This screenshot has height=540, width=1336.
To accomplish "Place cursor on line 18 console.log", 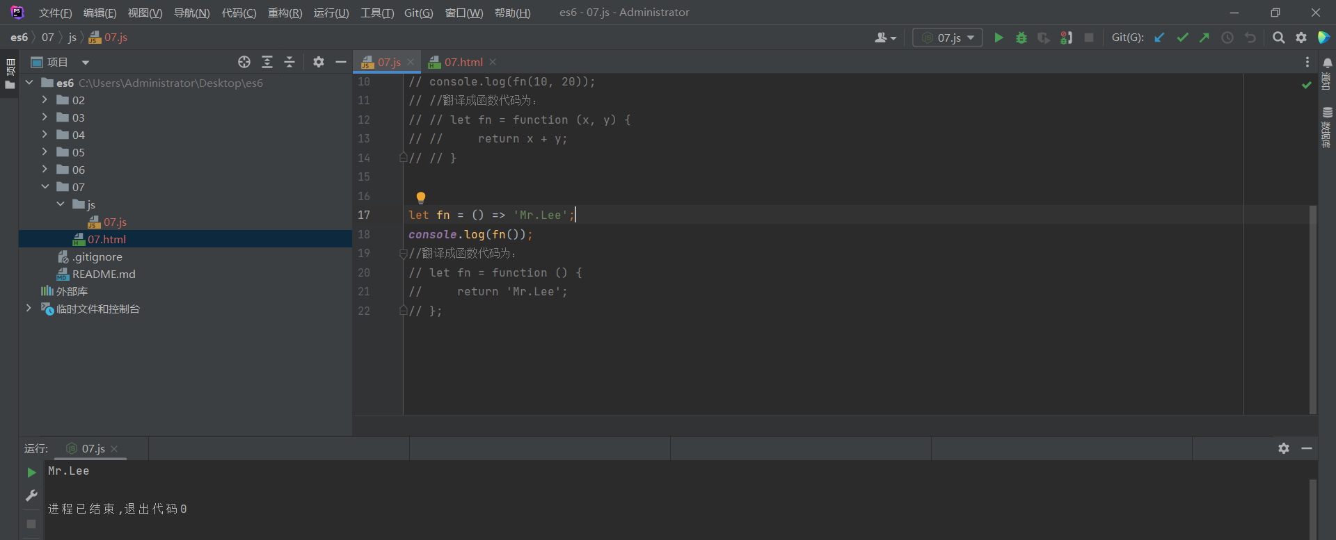I will click(x=470, y=234).
